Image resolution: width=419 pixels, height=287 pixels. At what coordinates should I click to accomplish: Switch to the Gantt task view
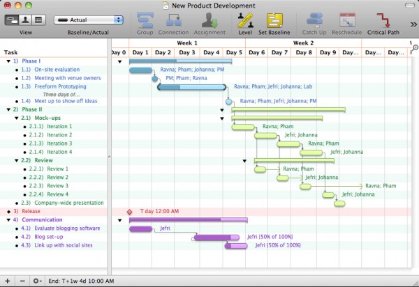coord(13,20)
